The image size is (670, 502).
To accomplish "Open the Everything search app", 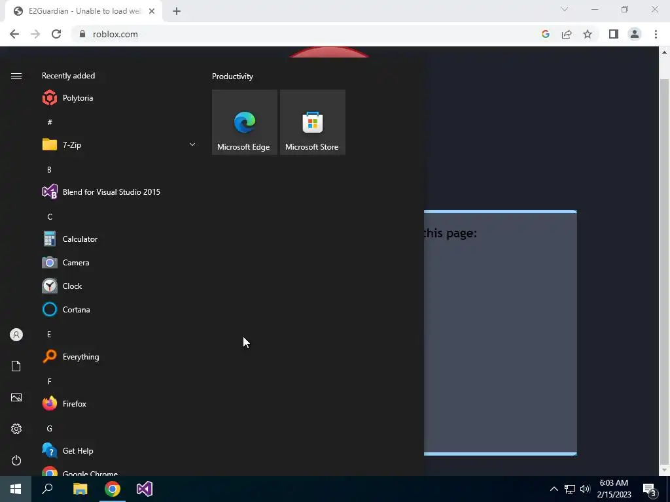I will 119,357.
